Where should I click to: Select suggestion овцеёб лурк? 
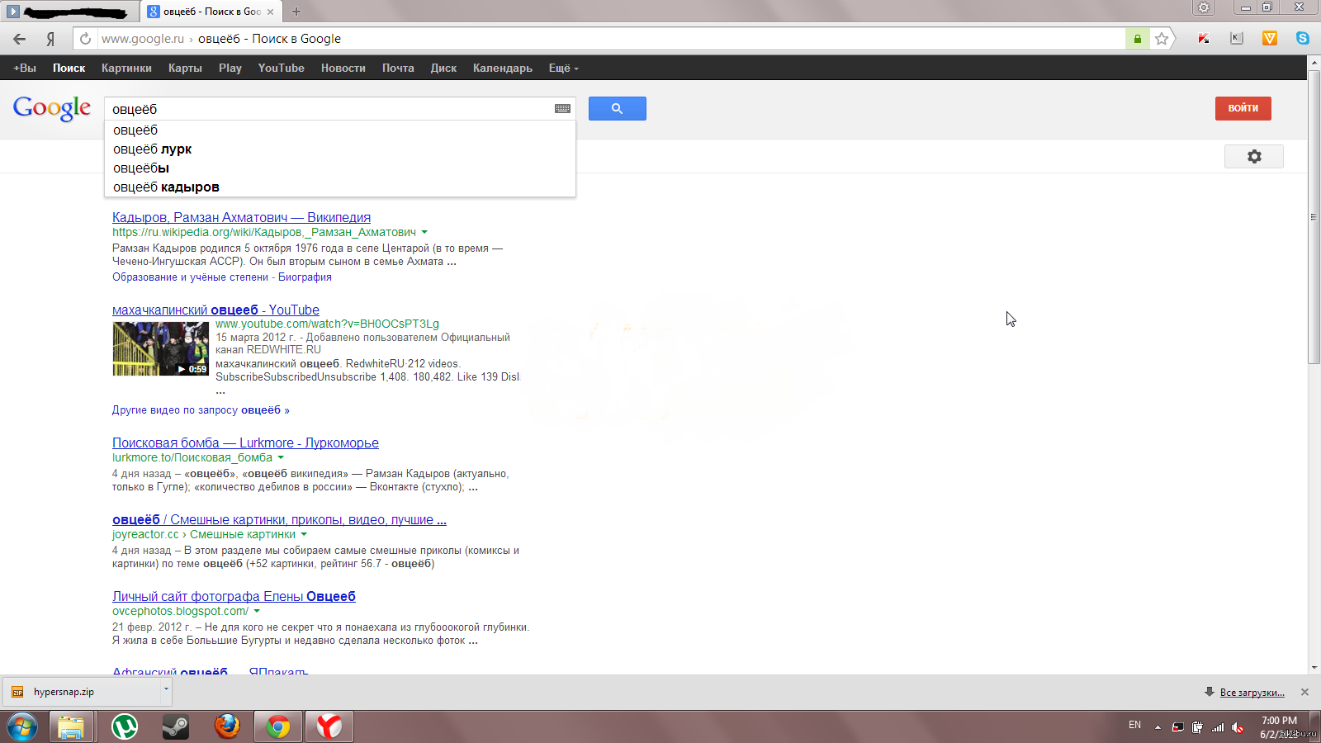point(339,149)
